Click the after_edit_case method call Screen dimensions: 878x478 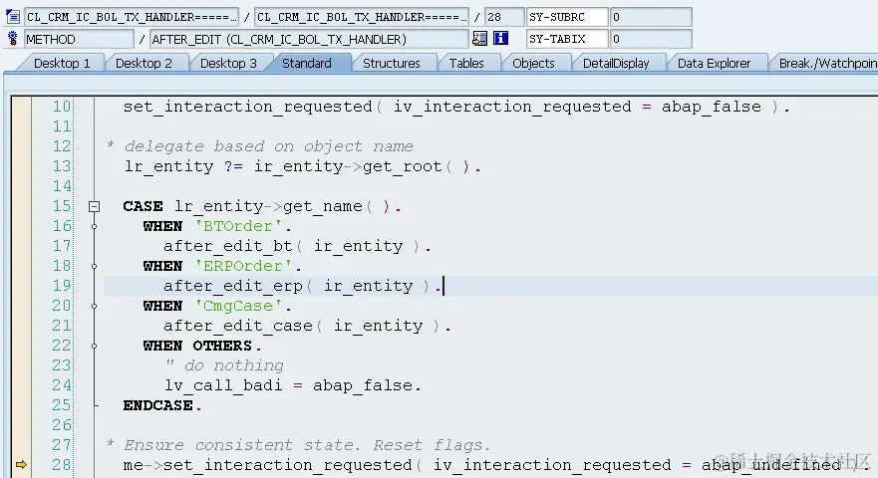coord(307,326)
